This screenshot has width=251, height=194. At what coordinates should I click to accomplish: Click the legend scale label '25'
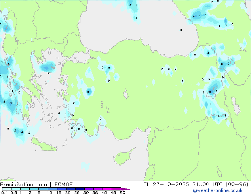tap(77, 192)
